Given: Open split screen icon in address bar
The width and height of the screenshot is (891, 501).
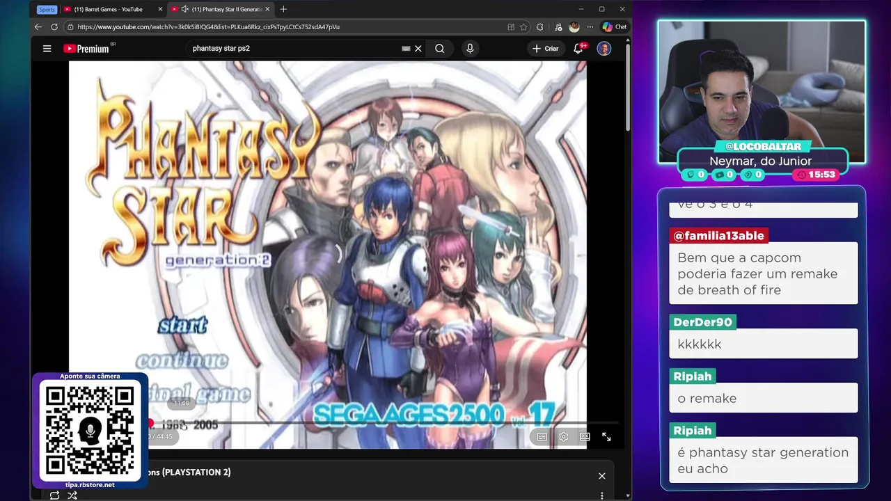Looking at the screenshot, I should (x=511, y=27).
